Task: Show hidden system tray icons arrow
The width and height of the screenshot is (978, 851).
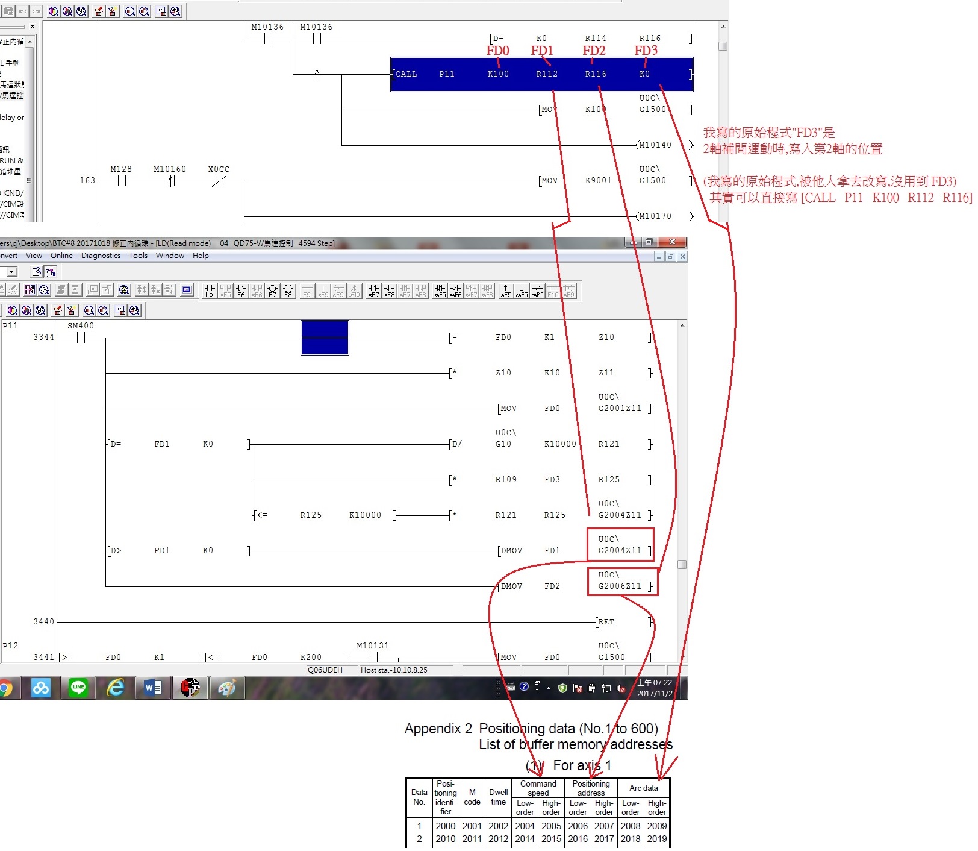Action: point(548,688)
